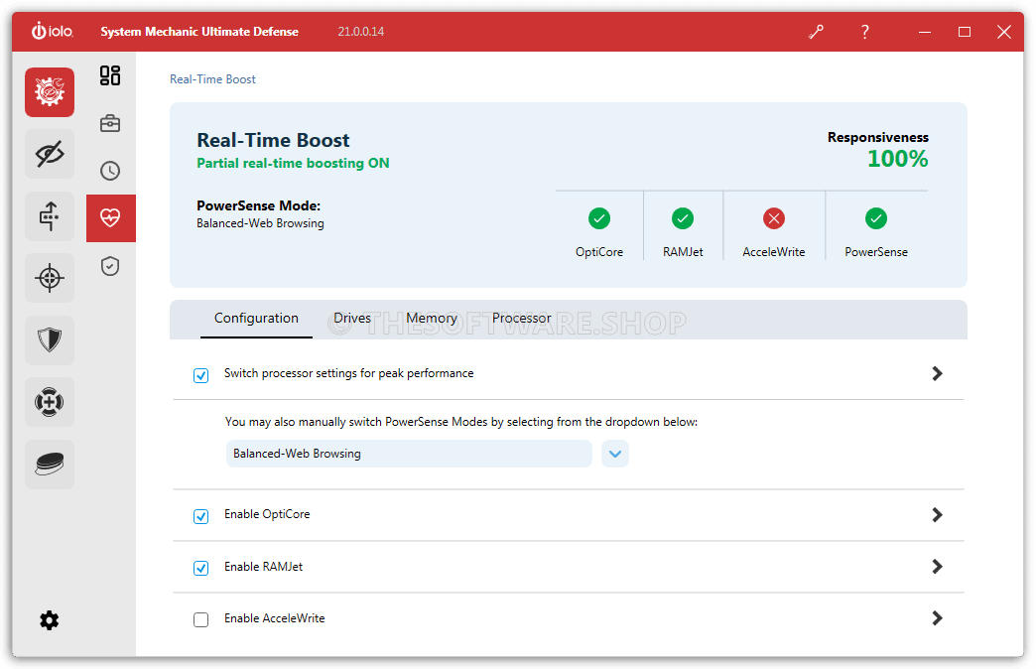
Task: Open the clock history icon
Action: [110, 171]
